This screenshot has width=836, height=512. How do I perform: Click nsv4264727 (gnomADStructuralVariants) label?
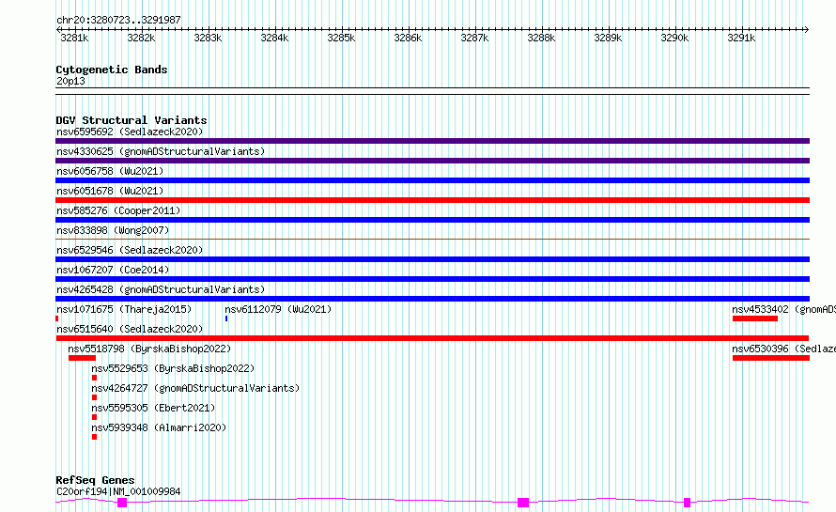click(x=195, y=388)
